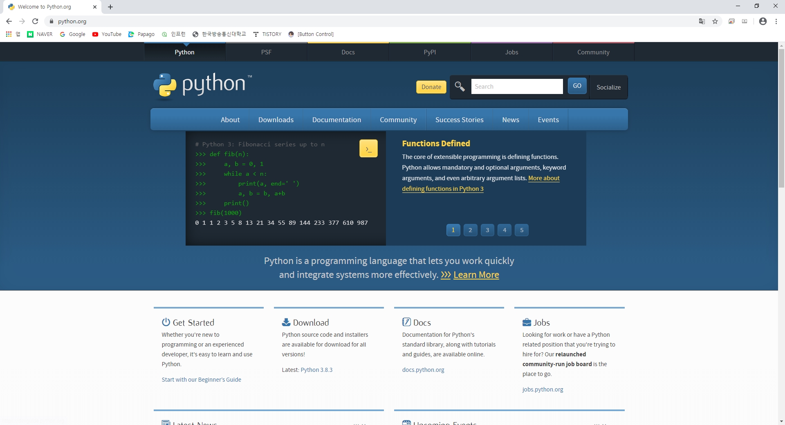Image resolution: width=785 pixels, height=425 pixels.
Task: Click the browser Forward arrow
Action: 22,21
